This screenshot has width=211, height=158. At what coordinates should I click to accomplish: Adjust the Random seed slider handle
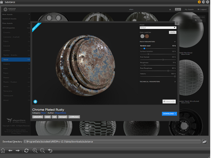click(x=144, y=48)
